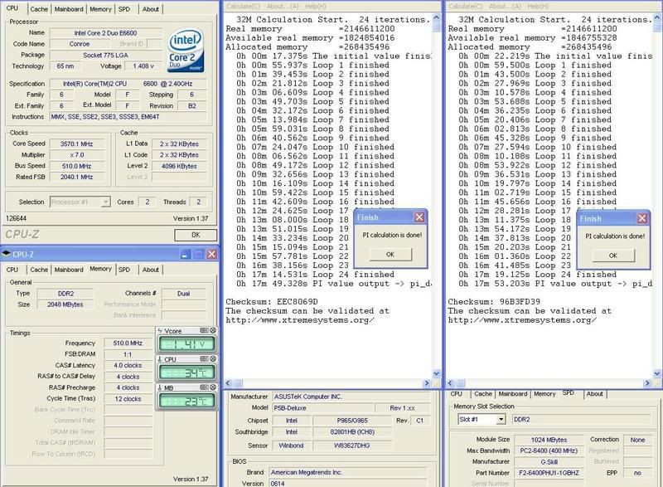663x487 pixels.
Task: Open Help(H) menu in right Super PI
Action: coord(538,7)
